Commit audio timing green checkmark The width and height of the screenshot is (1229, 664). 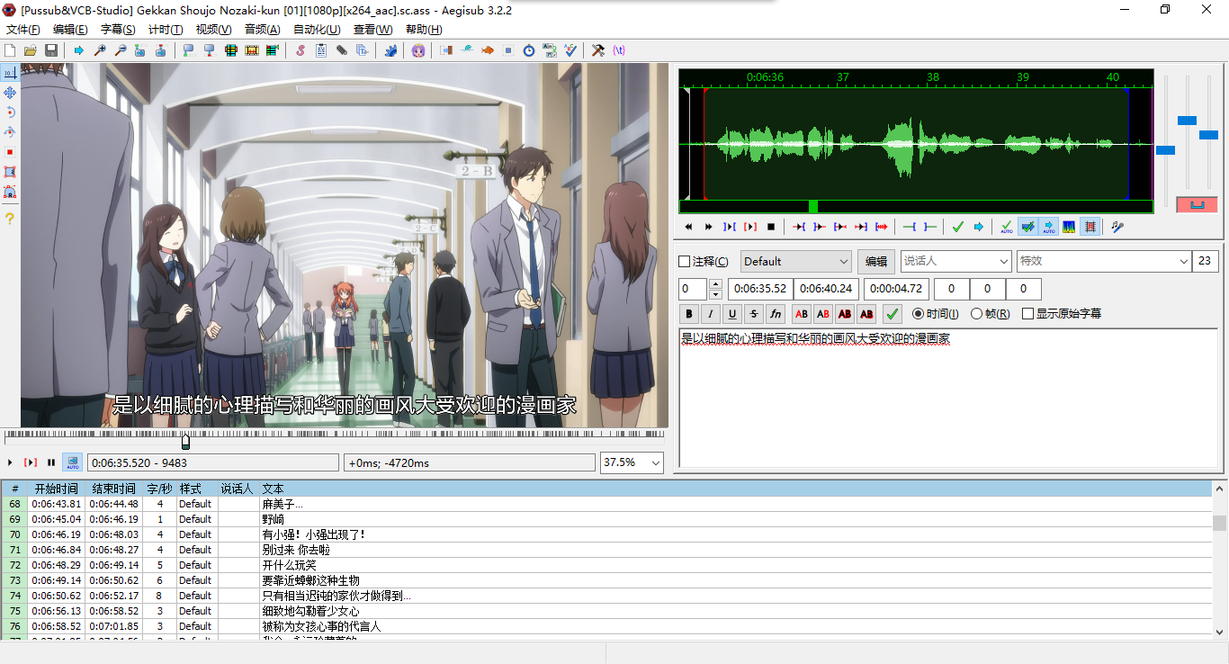point(957,227)
